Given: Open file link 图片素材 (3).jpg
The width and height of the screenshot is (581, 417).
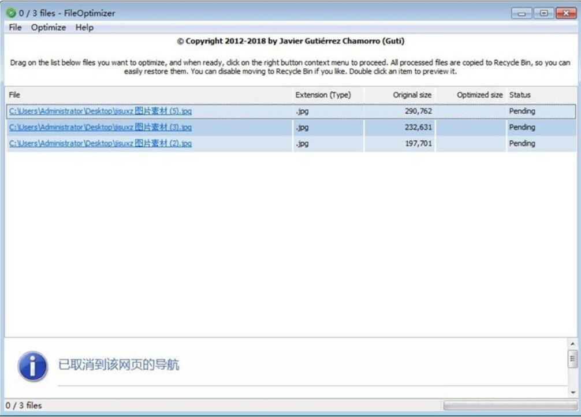Looking at the screenshot, I should (100, 127).
